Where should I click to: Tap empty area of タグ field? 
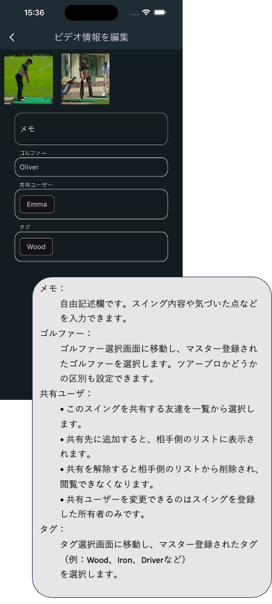click(x=112, y=246)
